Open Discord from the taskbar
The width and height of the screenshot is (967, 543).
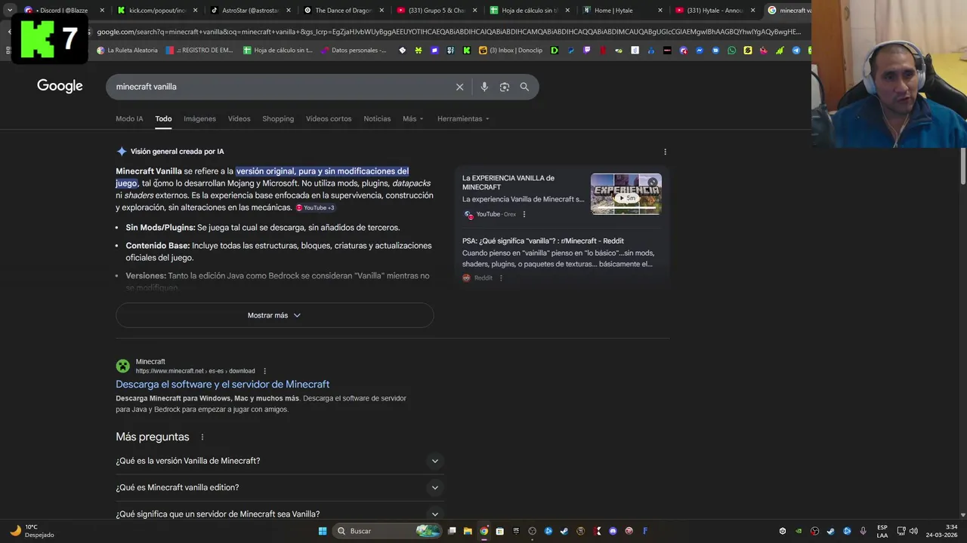(x=613, y=531)
